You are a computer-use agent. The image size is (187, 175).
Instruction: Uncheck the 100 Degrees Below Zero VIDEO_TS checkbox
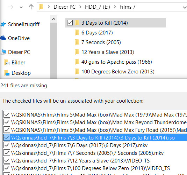pos(7,168)
